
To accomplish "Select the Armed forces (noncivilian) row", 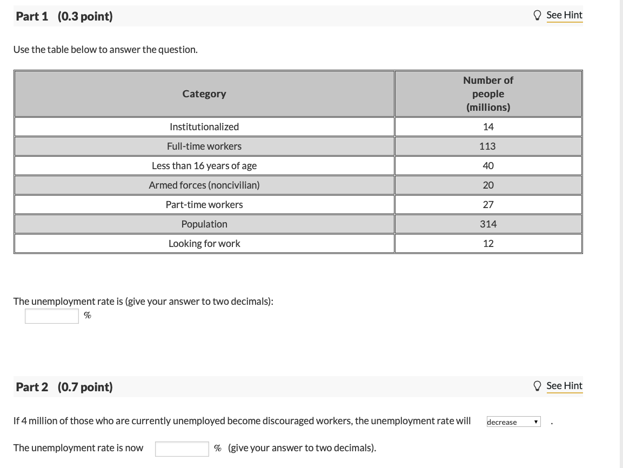I will pyautogui.click(x=204, y=185).
